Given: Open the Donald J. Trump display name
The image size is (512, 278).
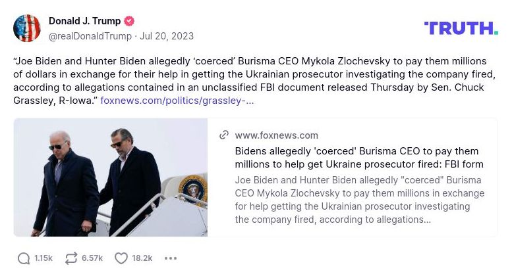Looking at the screenshot, I should pos(84,21).
